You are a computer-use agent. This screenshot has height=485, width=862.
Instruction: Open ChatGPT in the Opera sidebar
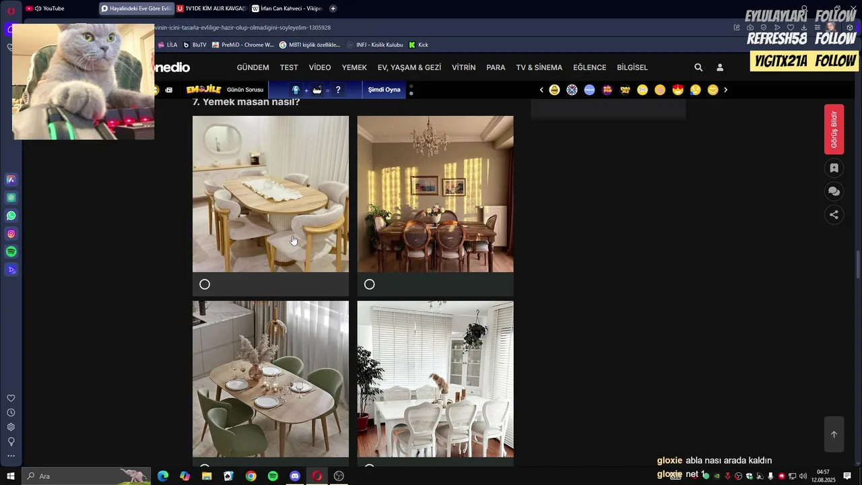[x=11, y=197]
